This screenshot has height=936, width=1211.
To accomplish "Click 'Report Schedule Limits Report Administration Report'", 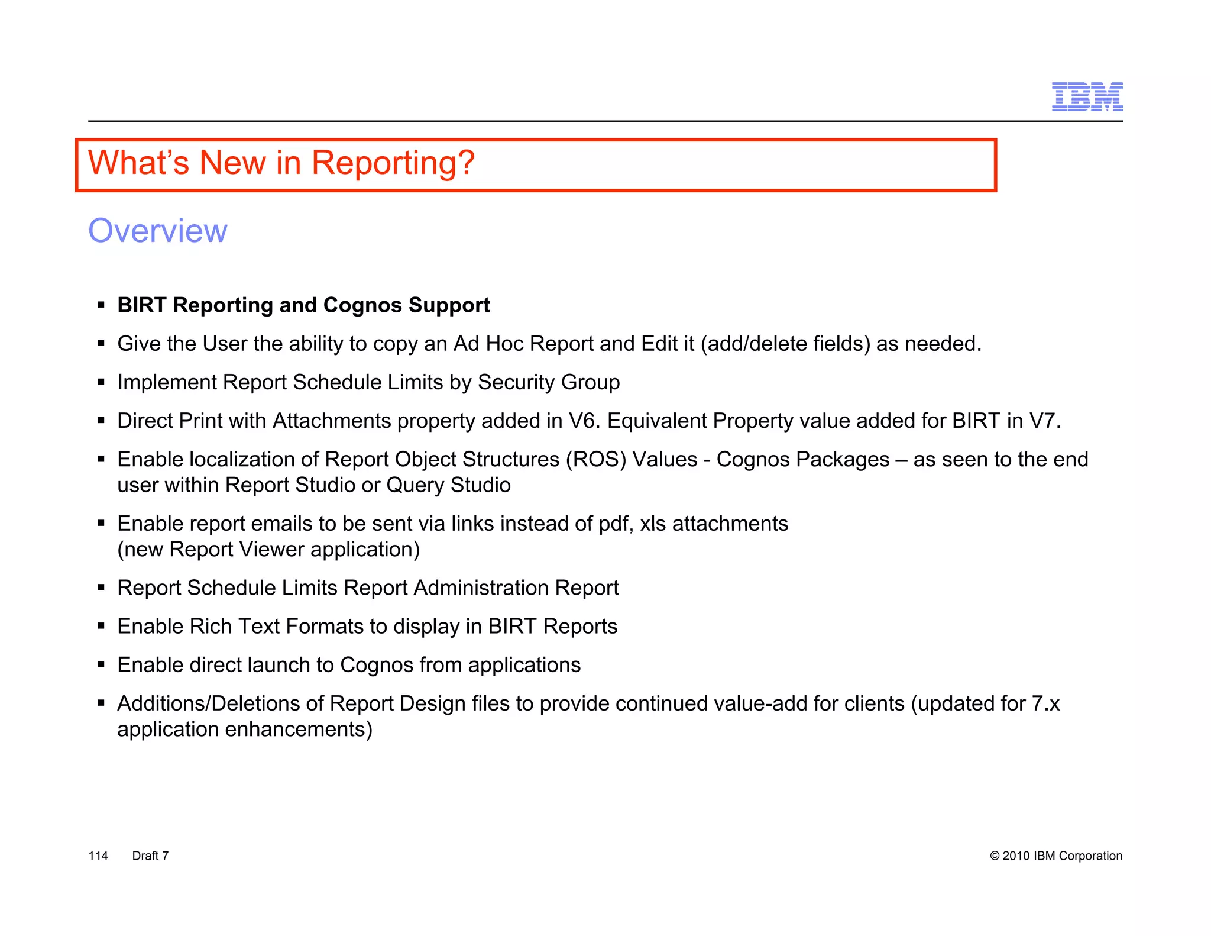I will 368,588.
